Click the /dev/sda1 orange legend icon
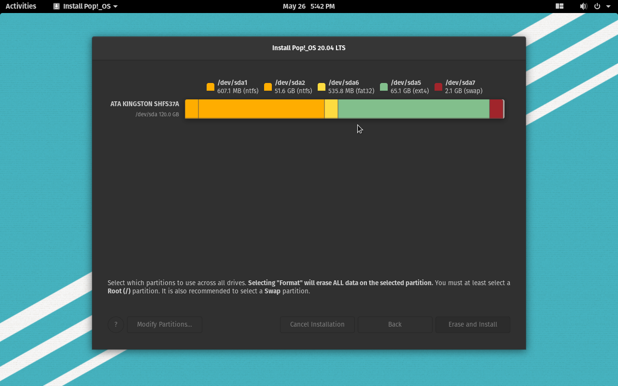Image resolution: width=618 pixels, height=386 pixels. (x=211, y=87)
